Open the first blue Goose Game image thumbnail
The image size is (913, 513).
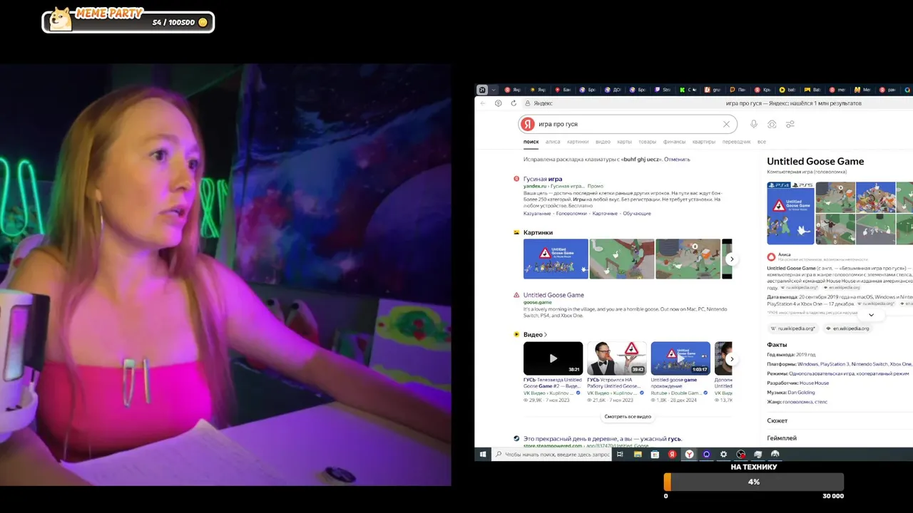[x=556, y=259]
